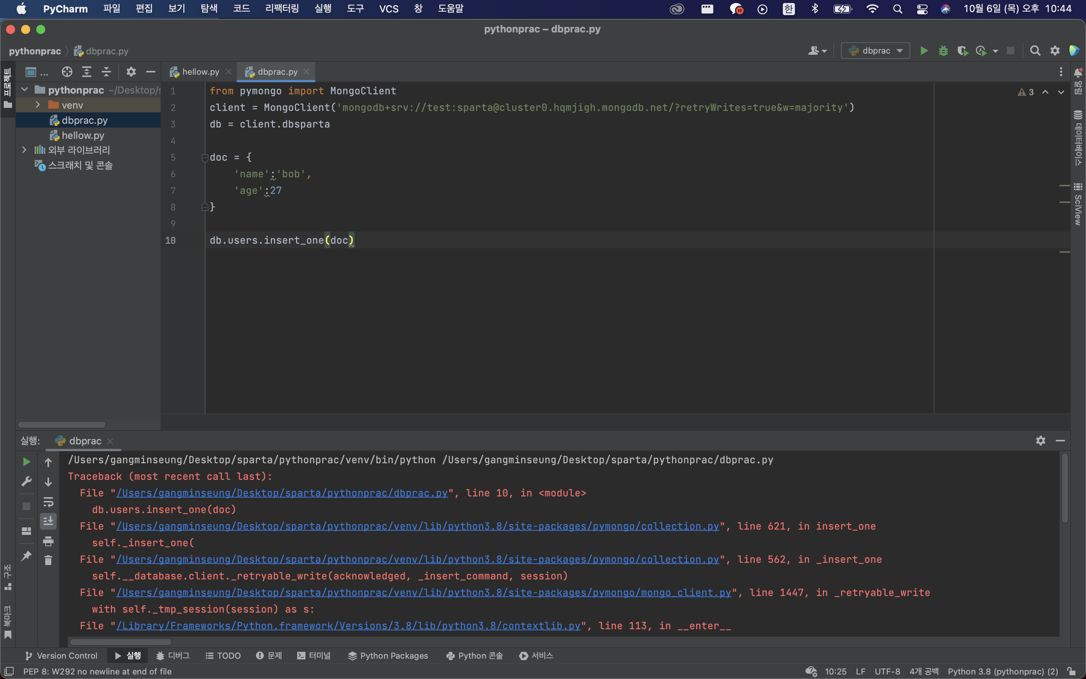1086x679 pixels.
Task: Toggle the Bookmarks tool window
Action: [8, 622]
